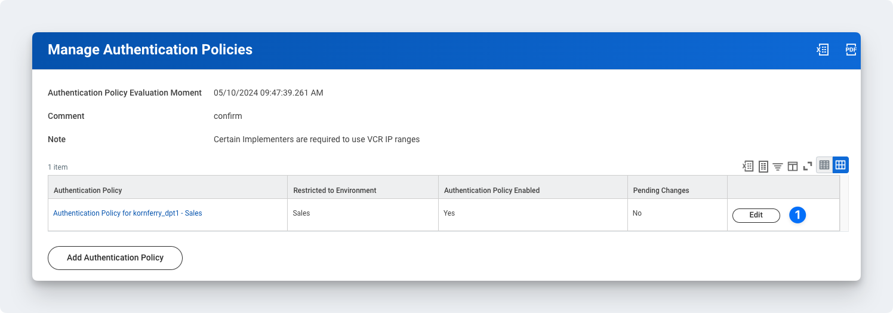Image resolution: width=893 pixels, height=313 pixels.
Task: Export the table to Excel via grid toolbar
Action: 748,166
